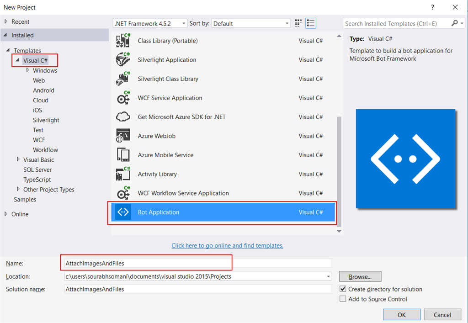
Task: Select the WCF Workflow Service Application icon
Action: coord(123,193)
